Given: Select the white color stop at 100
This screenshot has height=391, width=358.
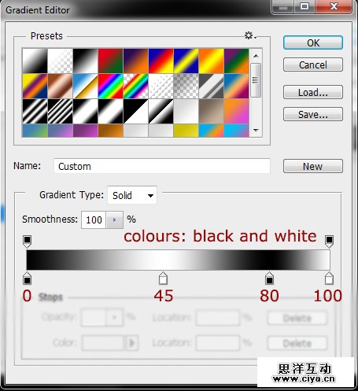Looking at the screenshot, I should [329, 278].
